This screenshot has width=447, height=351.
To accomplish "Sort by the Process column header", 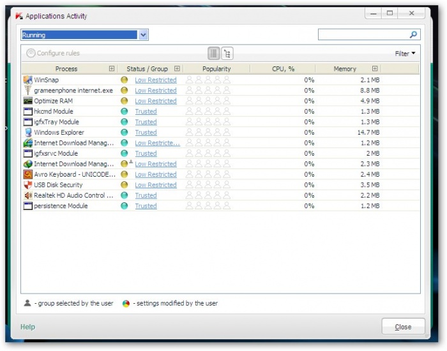I will pyautogui.click(x=66, y=69).
